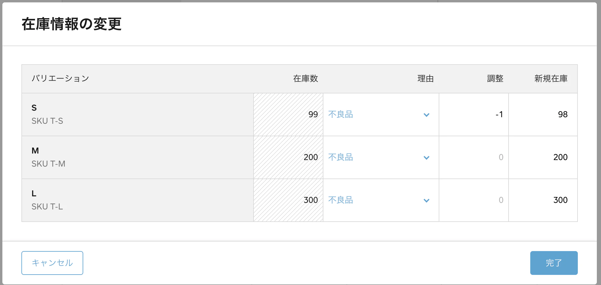Click the chevron arrow in the M row
This screenshot has width=601, height=285.
[427, 158]
